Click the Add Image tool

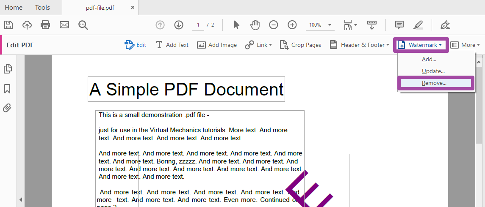[217, 45]
